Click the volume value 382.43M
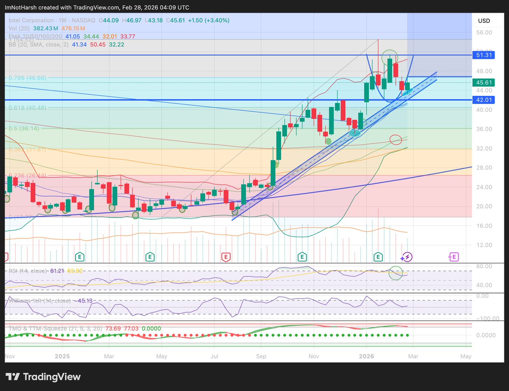509x391 pixels. (x=45, y=28)
